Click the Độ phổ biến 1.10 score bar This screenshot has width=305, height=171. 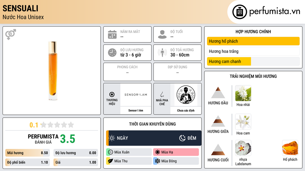click(27, 162)
